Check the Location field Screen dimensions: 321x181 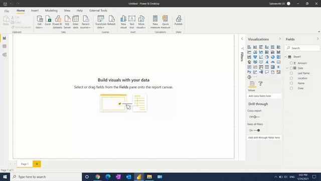pos(291,78)
